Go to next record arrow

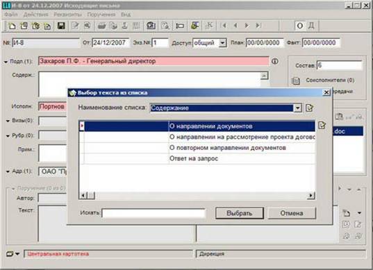coord(247,26)
